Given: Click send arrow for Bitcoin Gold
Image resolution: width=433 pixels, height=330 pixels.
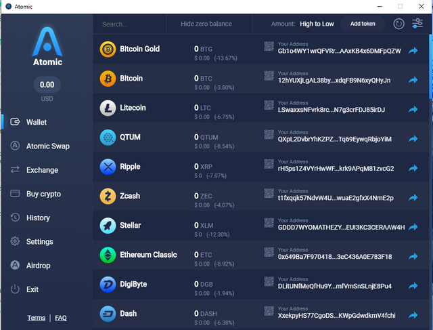Looking at the screenshot, I should coord(413,51).
